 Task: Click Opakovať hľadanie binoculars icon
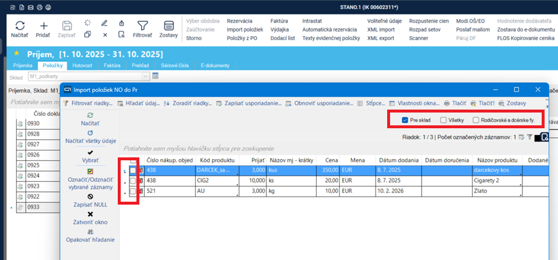[90, 231]
